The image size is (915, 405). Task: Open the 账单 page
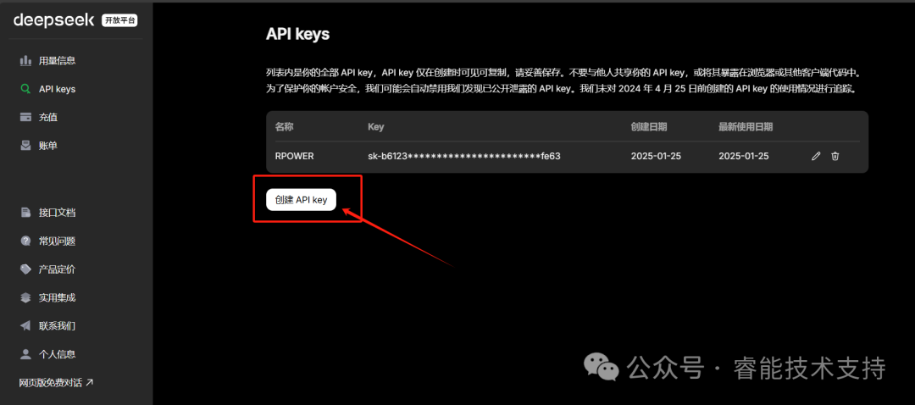(47, 146)
